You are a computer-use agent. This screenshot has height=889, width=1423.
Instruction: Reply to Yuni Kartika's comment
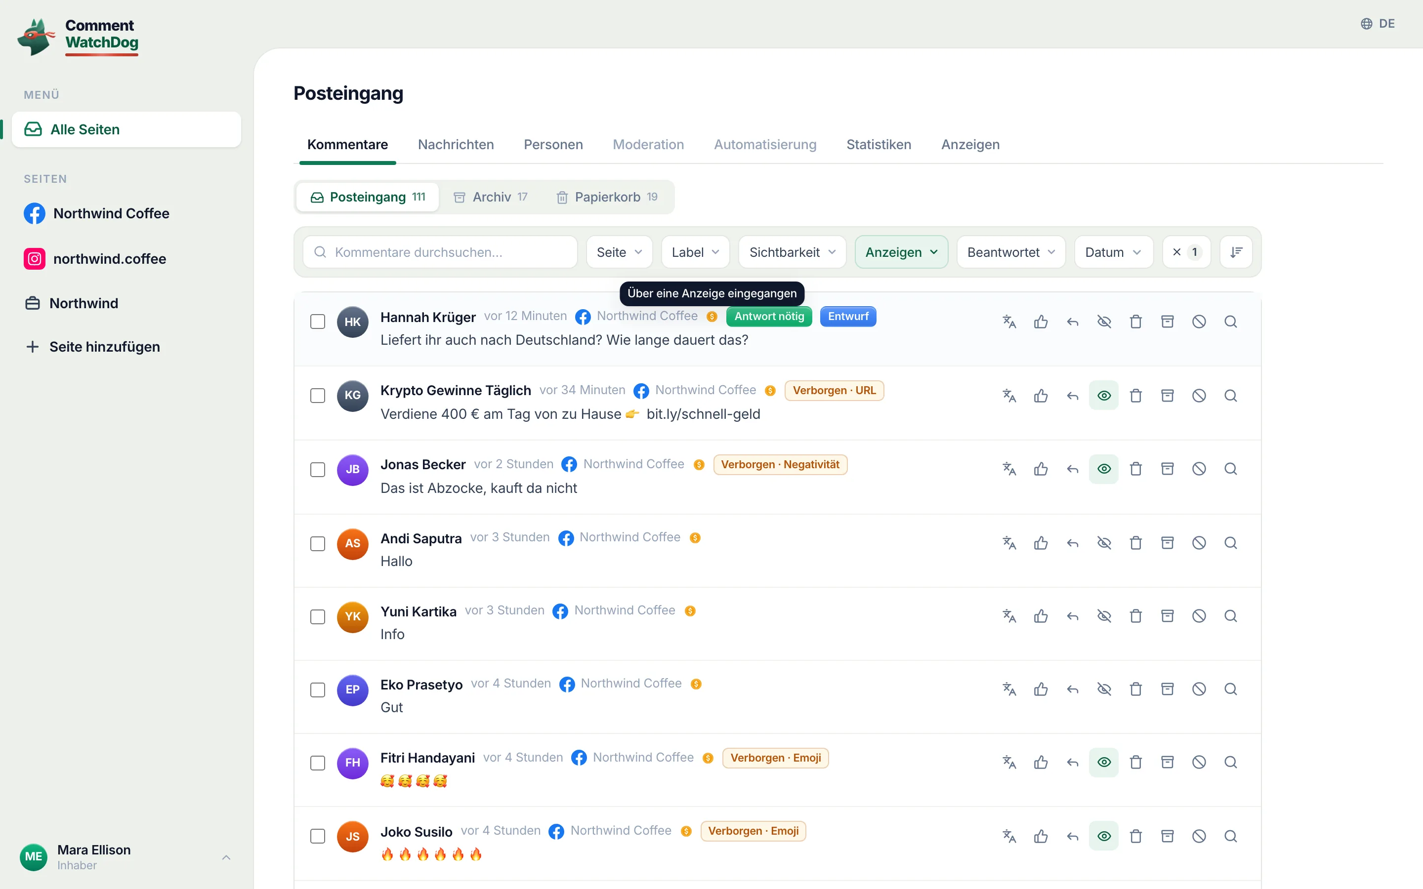(1073, 615)
